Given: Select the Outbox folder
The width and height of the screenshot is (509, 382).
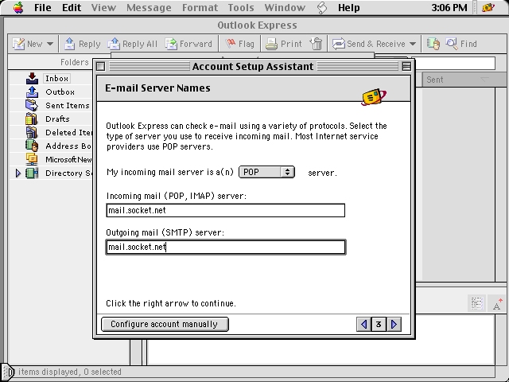Looking at the screenshot, I should point(60,92).
